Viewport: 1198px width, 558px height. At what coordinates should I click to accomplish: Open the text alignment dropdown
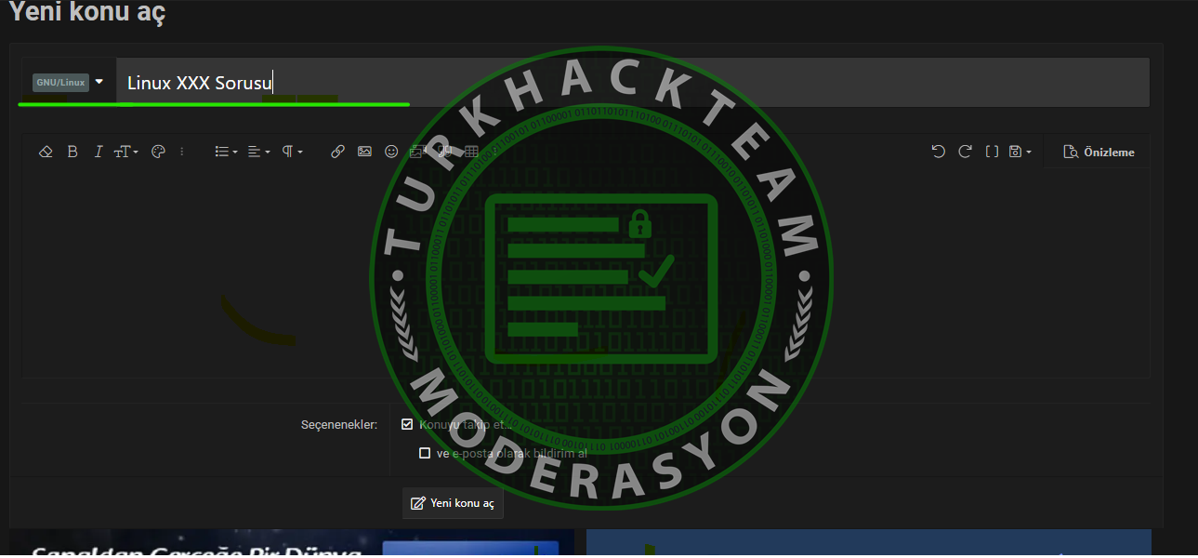(x=259, y=152)
